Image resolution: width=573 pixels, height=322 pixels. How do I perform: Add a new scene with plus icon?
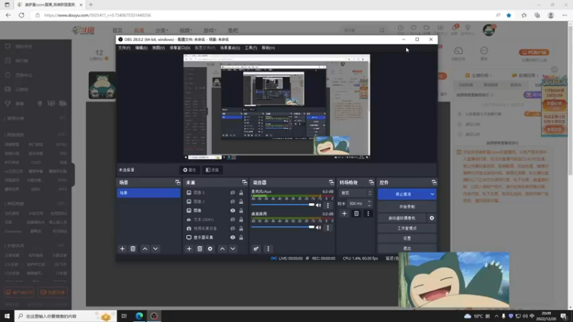122,248
